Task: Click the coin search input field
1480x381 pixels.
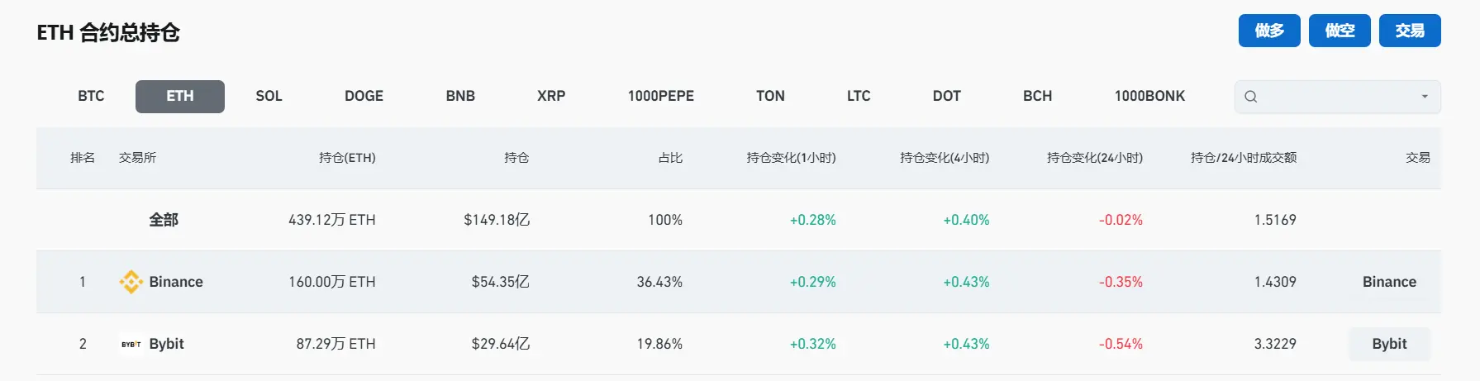Action: (1335, 97)
